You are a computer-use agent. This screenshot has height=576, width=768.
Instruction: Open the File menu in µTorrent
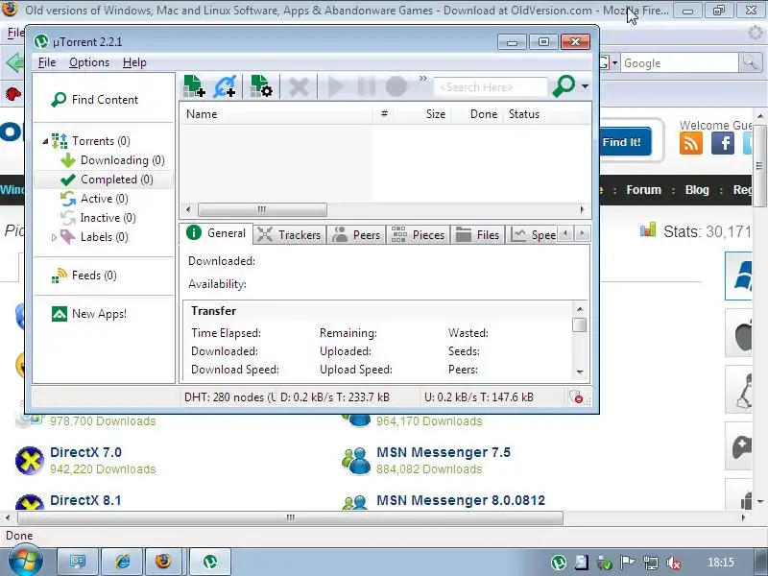[x=47, y=62]
